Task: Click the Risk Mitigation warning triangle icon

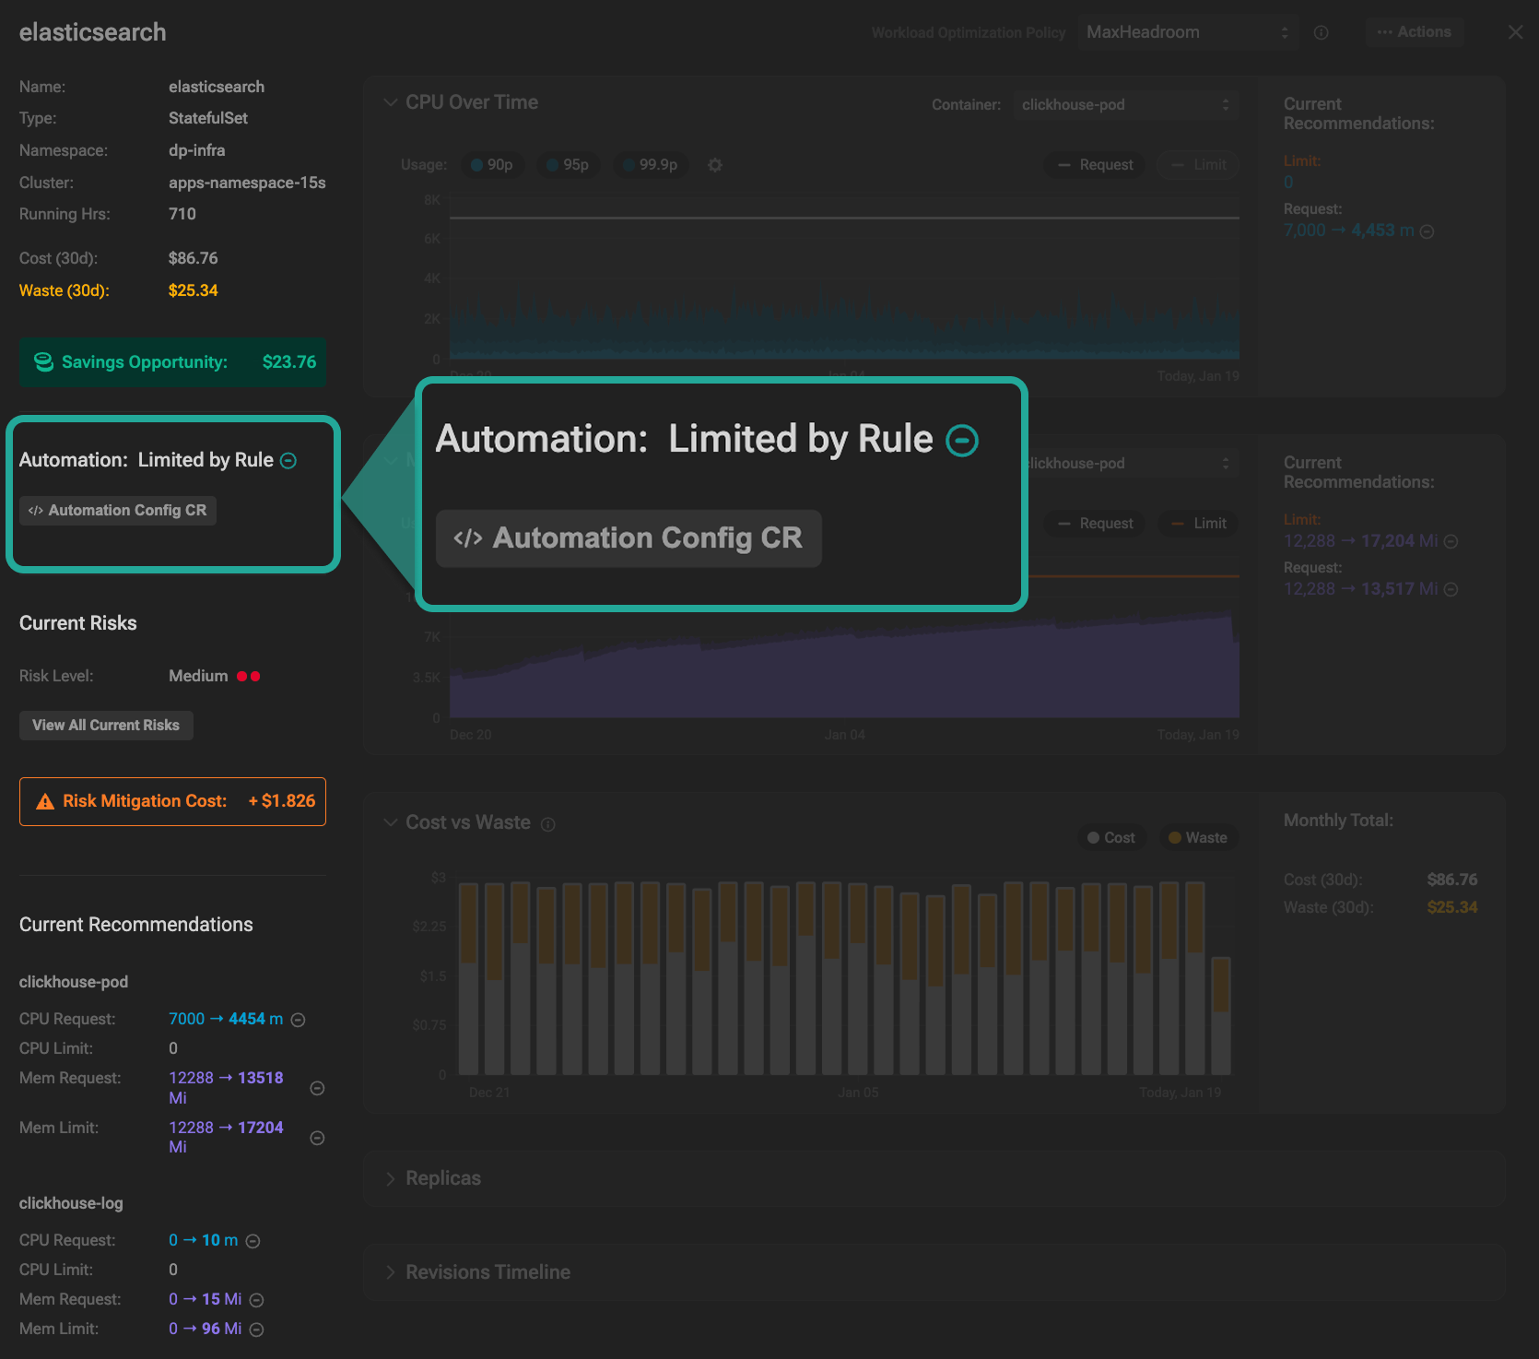Action: tap(45, 802)
